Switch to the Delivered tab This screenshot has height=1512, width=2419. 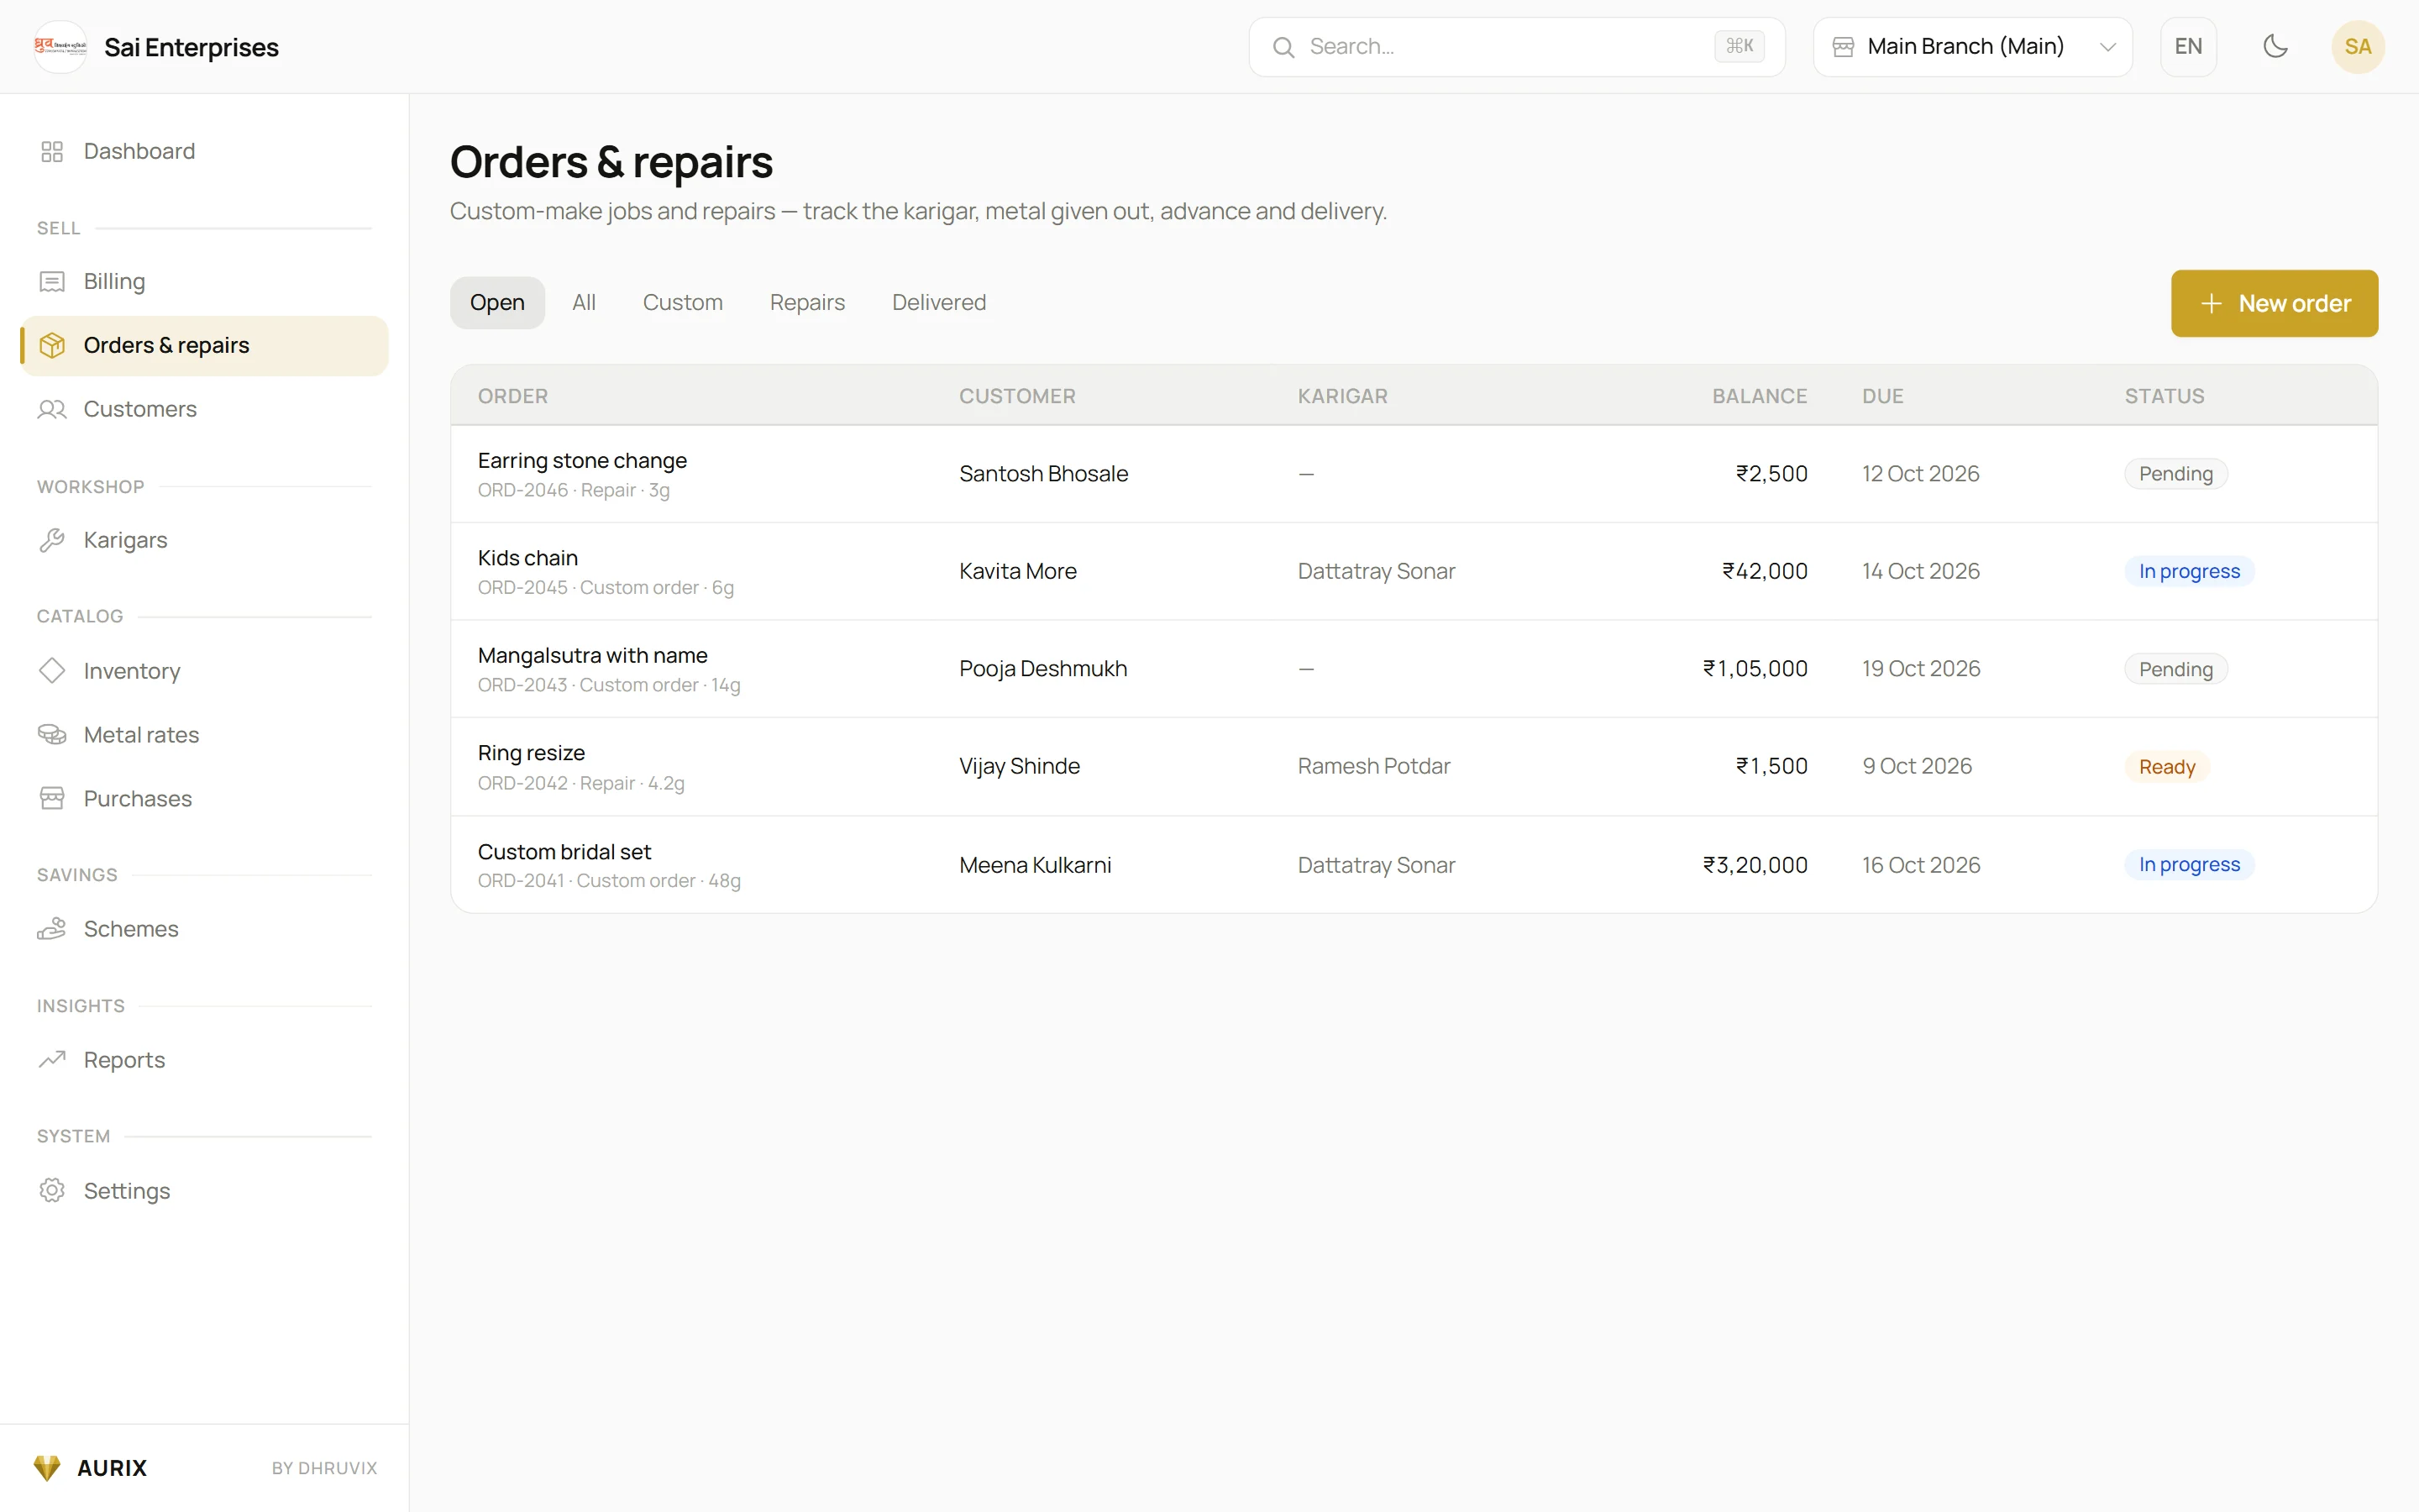(x=938, y=303)
